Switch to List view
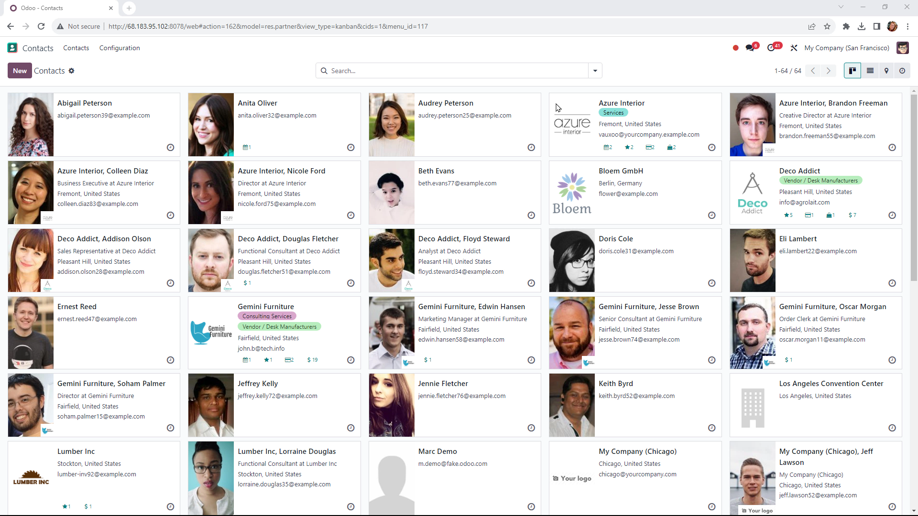 [870, 71]
